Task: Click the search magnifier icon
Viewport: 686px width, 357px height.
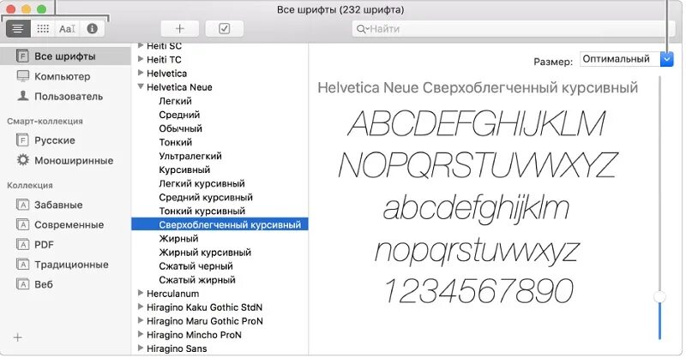Action: point(361,29)
